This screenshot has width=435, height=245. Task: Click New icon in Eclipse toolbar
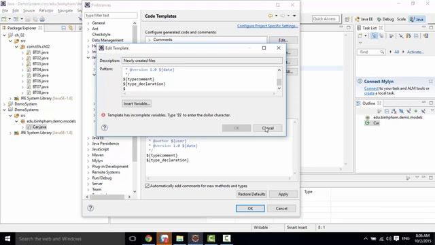click(4, 19)
